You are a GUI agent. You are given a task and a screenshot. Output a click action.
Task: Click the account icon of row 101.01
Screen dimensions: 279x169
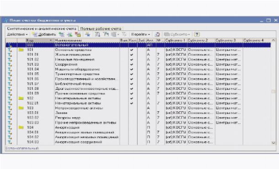(10, 55)
